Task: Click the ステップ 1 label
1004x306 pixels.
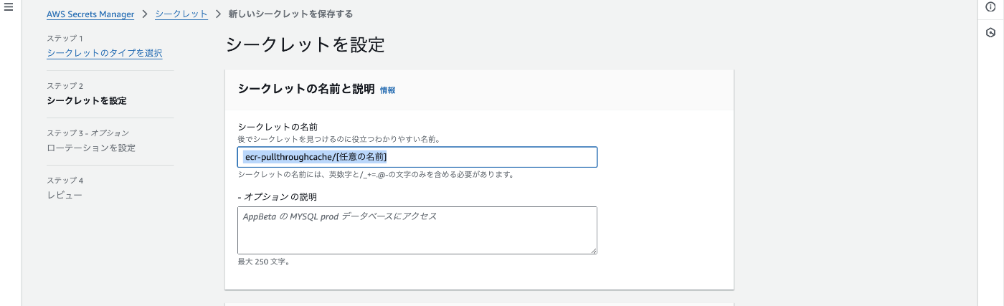Action: (x=65, y=38)
